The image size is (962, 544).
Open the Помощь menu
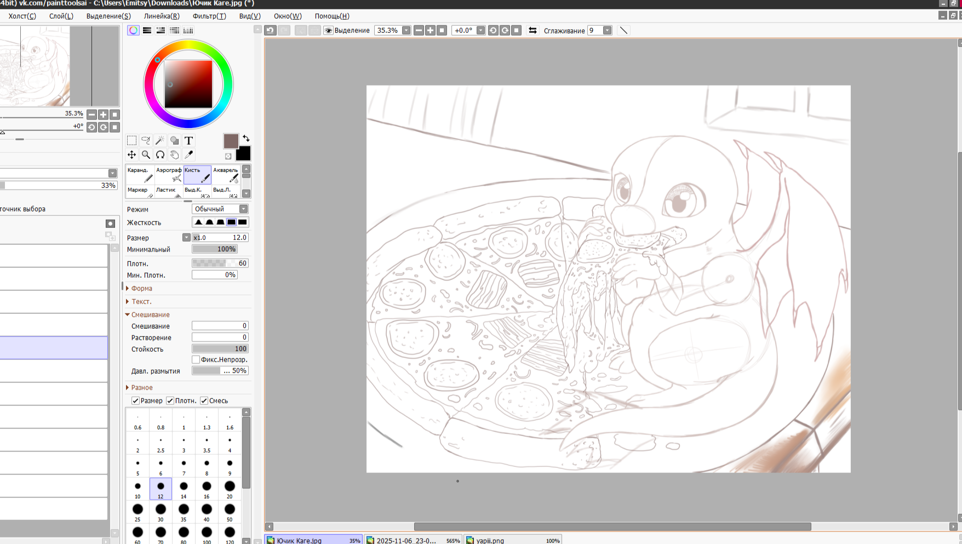(x=332, y=16)
